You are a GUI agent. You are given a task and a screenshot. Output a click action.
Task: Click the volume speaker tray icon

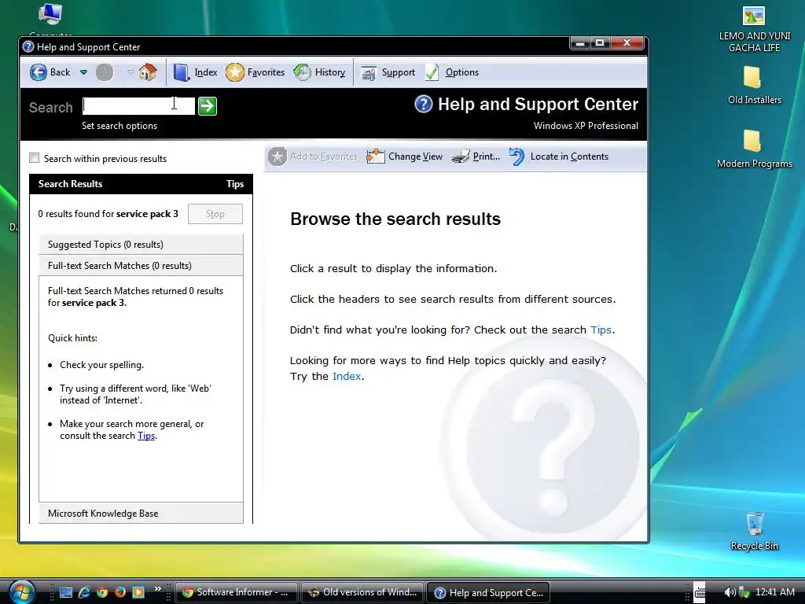(x=729, y=592)
